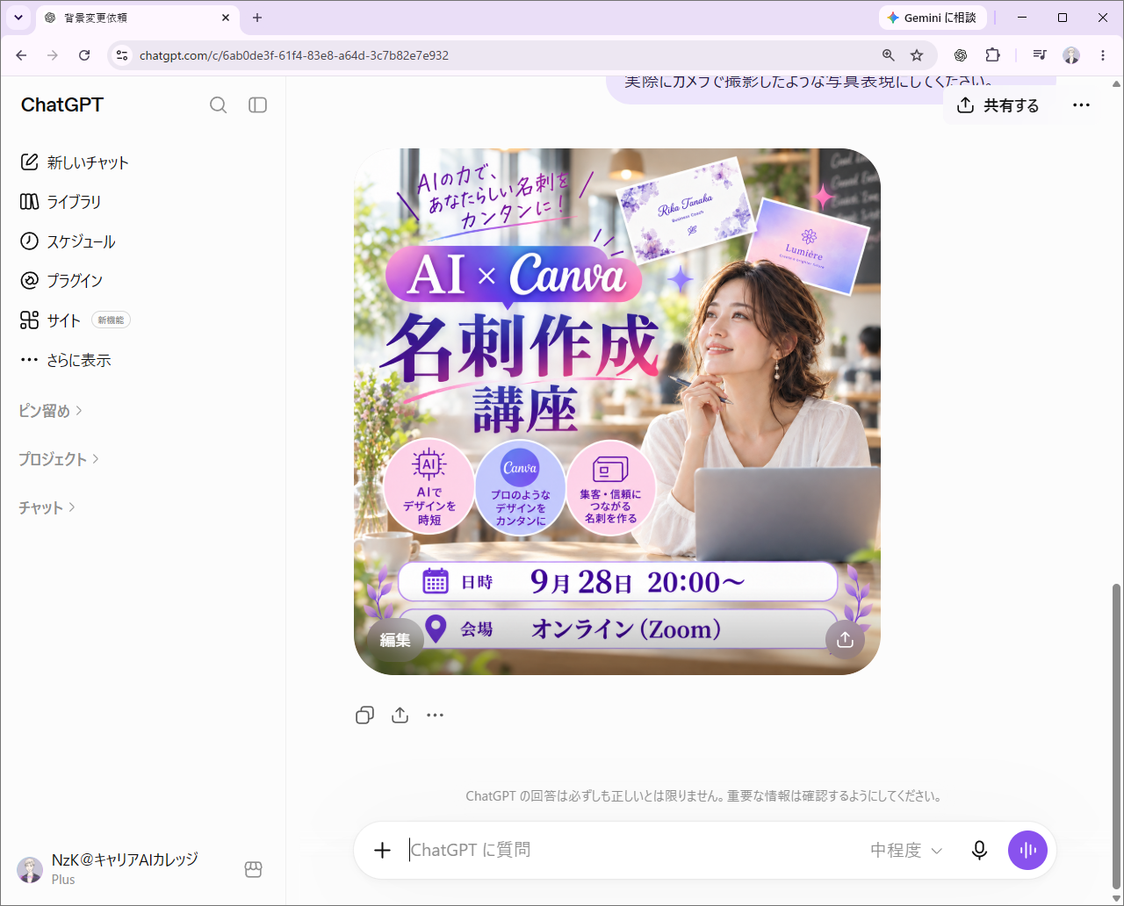This screenshot has width=1124, height=906.
Task: Click the 新機能 badge next to サイト
Action: click(111, 320)
